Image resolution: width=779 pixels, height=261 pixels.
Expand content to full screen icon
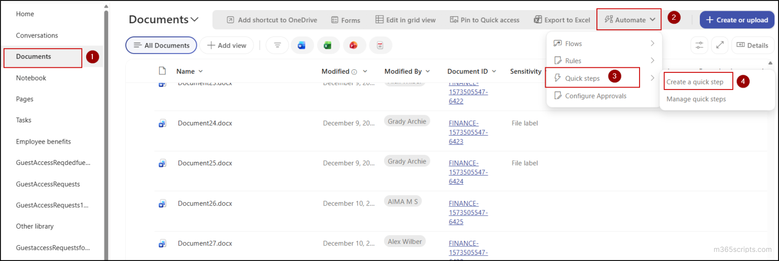tap(719, 45)
